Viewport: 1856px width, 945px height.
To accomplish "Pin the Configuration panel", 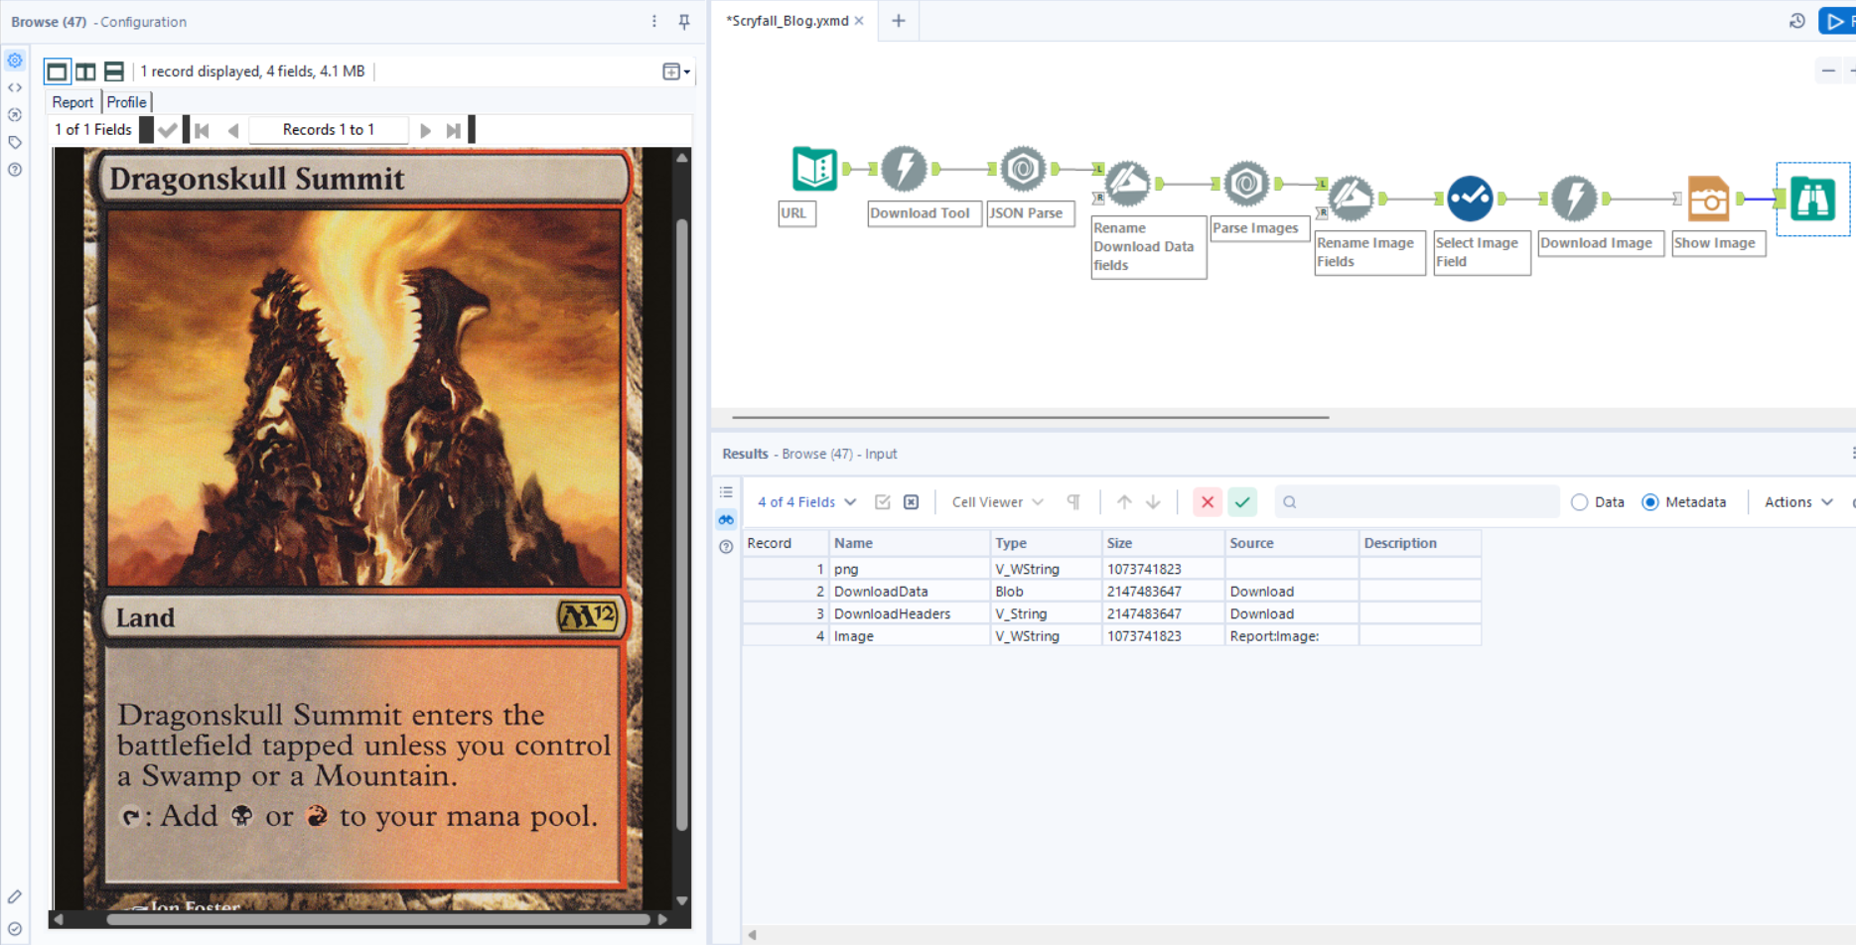I will pyautogui.click(x=684, y=21).
